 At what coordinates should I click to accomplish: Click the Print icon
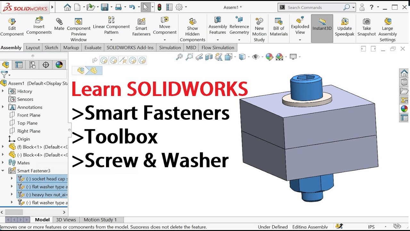(x=118, y=7)
